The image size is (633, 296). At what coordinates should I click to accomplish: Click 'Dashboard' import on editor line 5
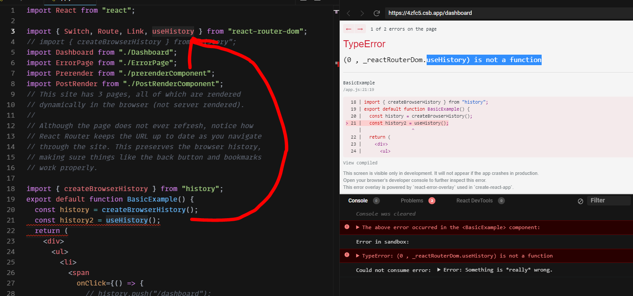(74, 52)
